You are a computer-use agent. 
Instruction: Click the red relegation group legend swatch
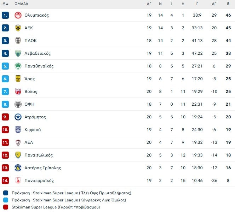[5, 207]
